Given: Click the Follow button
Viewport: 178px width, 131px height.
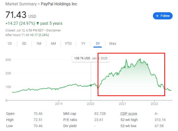Looking at the screenshot, I should click(x=163, y=16).
